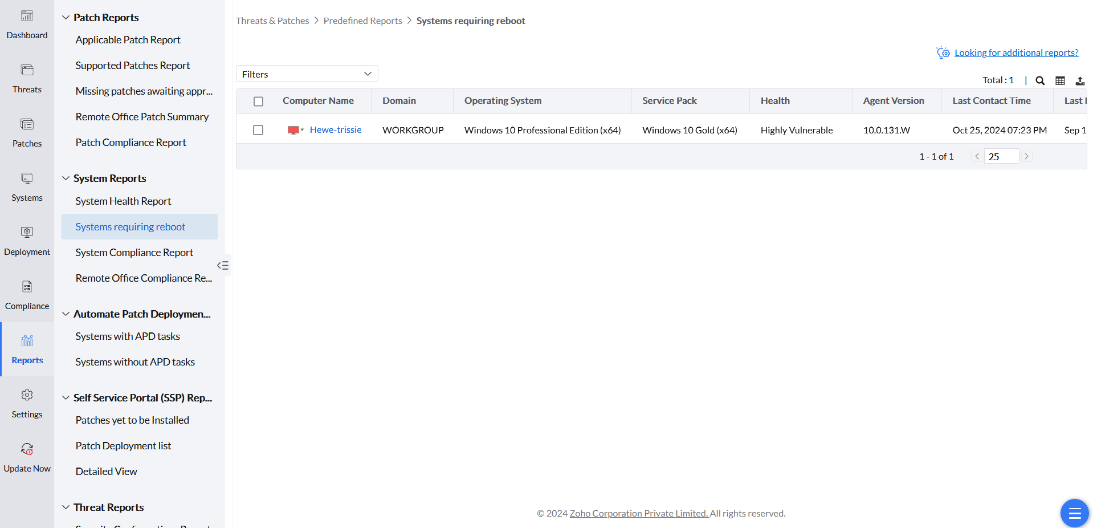Click the Windows 10 Professional Edition (x64) cell
The height and width of the screenshot is (528, 1093).
coord(543,130)
